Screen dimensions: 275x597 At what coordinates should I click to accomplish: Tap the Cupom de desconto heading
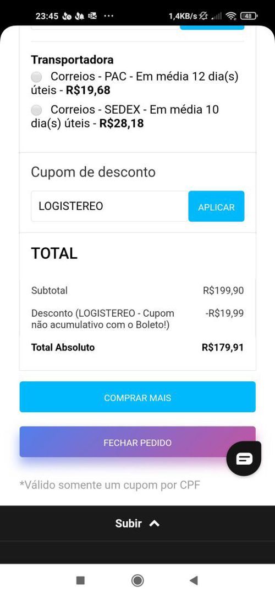click(94, 172)
